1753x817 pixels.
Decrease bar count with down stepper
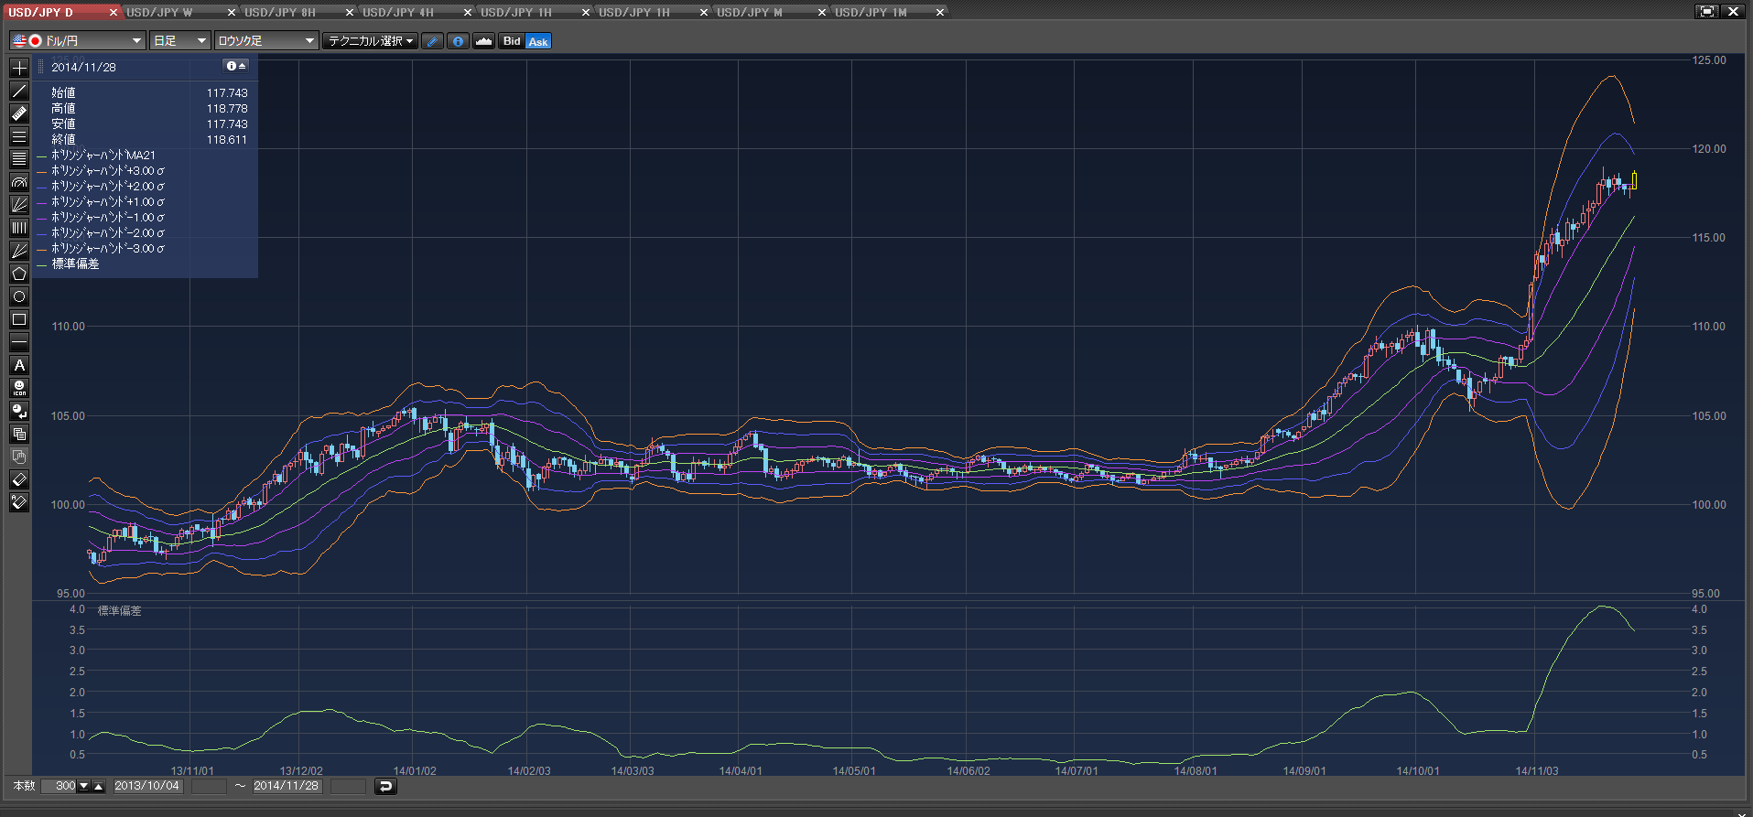(84, 786)
